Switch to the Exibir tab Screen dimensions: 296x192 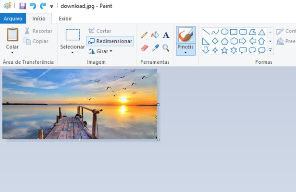pos(65,19)
